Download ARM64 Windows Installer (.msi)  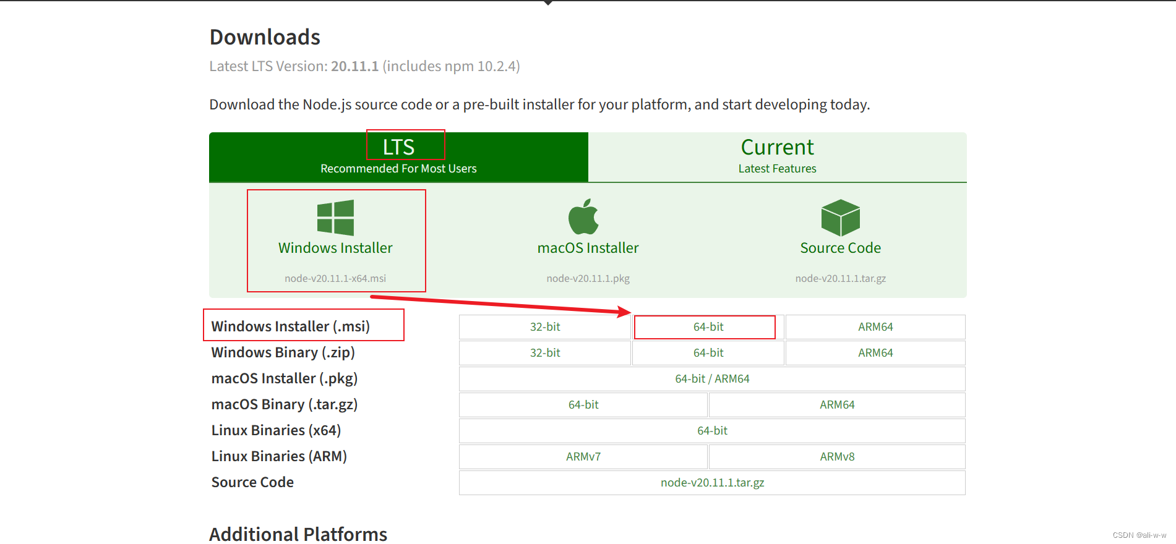tap(875, 327)
